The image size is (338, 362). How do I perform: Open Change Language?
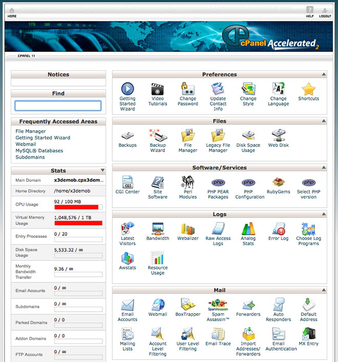[x=278, y=89]
